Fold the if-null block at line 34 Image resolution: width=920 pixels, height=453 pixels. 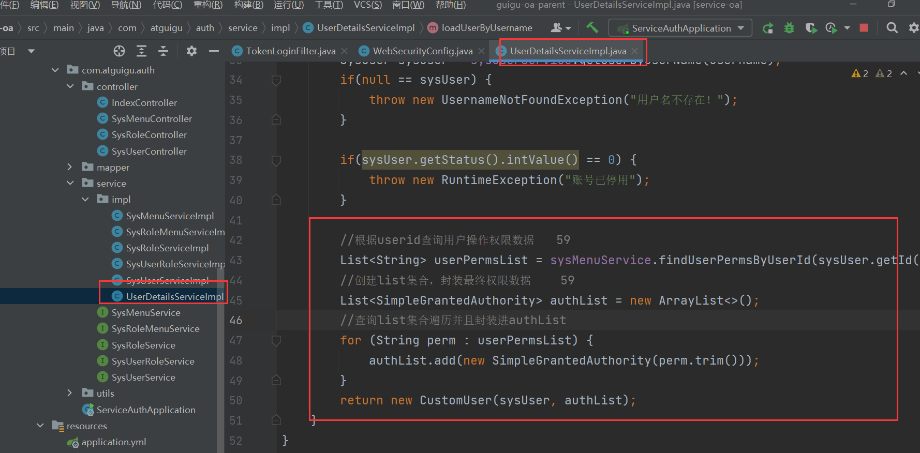tap(276, 80)
